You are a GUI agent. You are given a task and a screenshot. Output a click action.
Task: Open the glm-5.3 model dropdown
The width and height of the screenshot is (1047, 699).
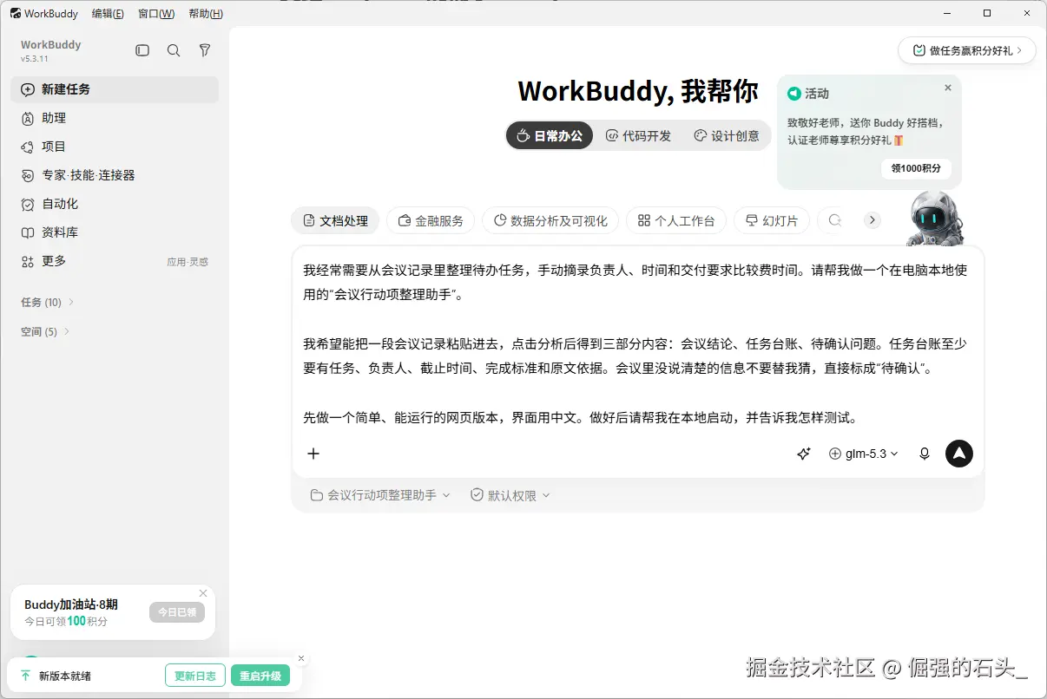coord(864,454)
